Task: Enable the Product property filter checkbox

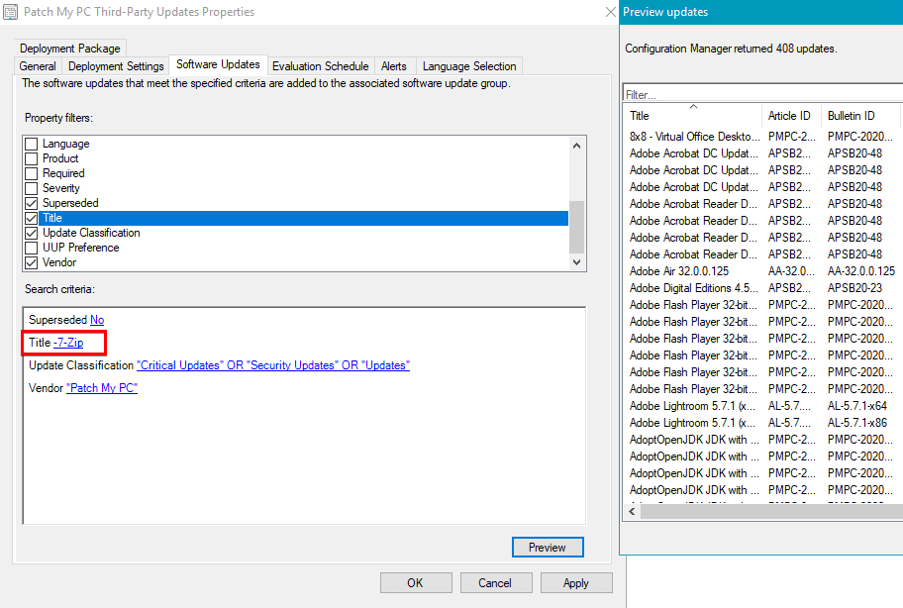Action: click(31, 158)
